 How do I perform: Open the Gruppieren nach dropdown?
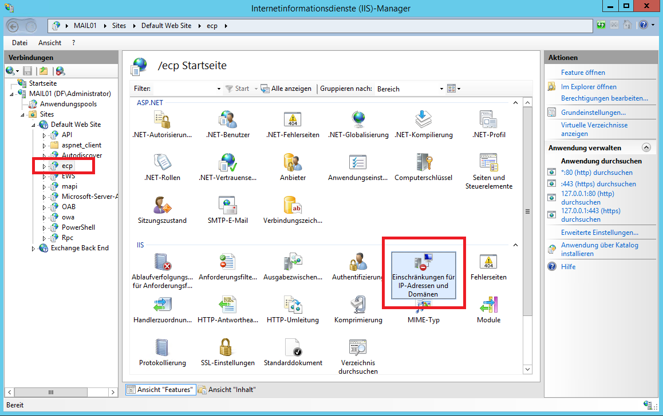point(441,89)
